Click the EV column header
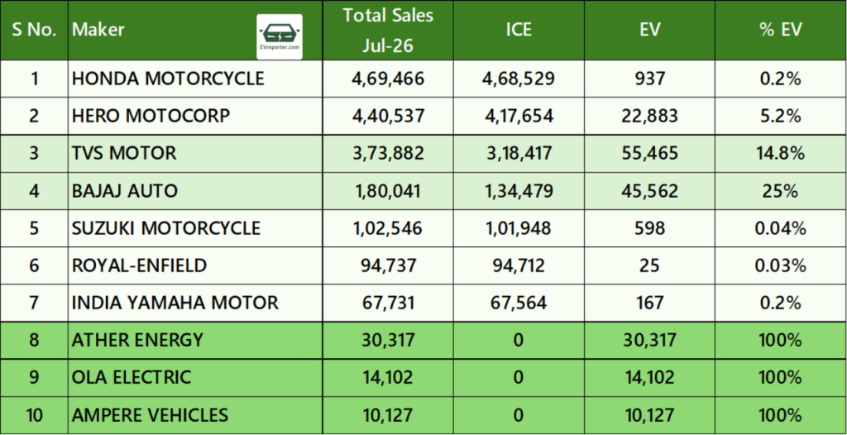The width and height of the screenshot is (847, 435). tap(649, 31)
